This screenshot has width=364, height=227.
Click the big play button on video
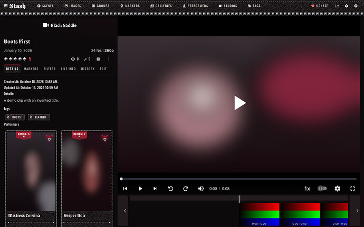point(240,103)
